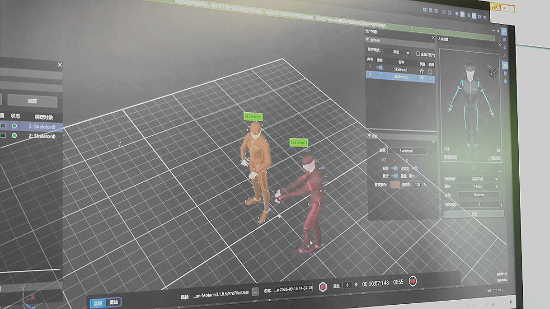
Task: Click the skeleton type icon in Skeleton0 row
Action: 422,79
